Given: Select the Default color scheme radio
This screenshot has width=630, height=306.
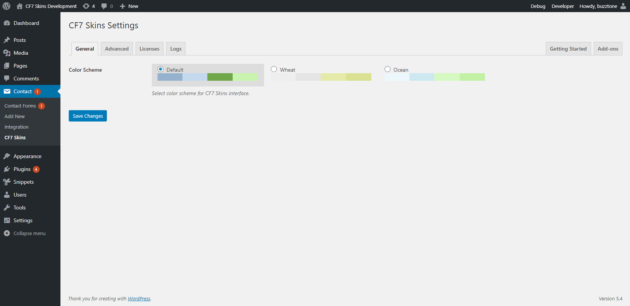Looking at the screenshot, I should [161, 69].
